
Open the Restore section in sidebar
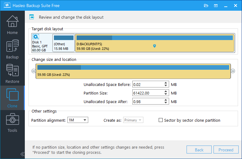(x=12, y=73)
